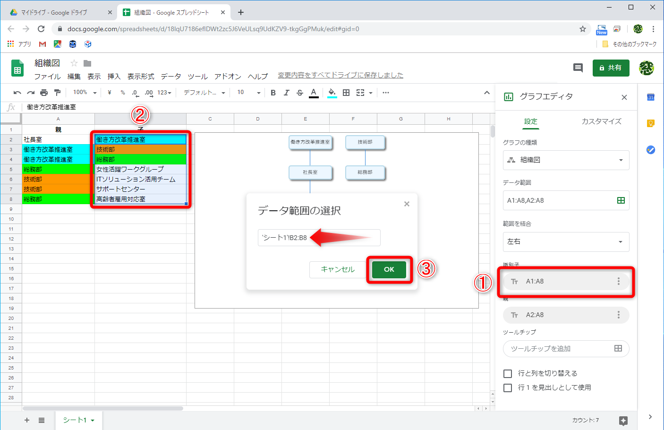Move document using the folder icon
The width and height of the screenshot is (664, 430).
pyautogui.click(x=87, y=63)
